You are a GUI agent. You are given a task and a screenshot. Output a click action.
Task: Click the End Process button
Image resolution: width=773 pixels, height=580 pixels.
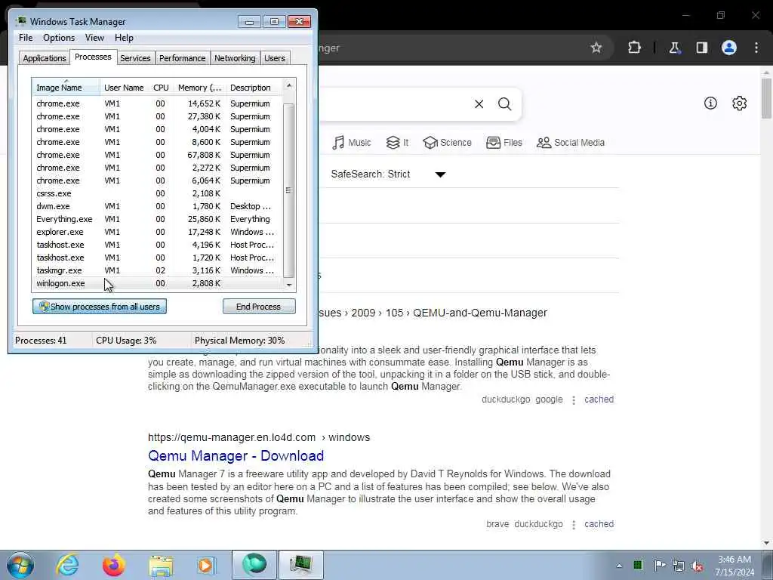coord(259,307)
